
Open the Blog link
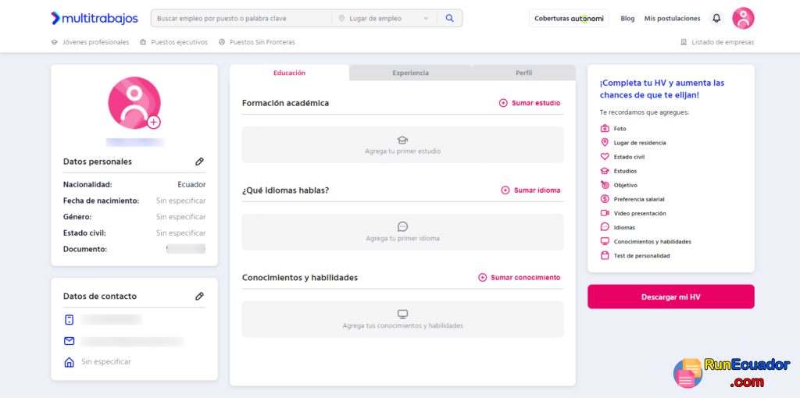[627, 19]
